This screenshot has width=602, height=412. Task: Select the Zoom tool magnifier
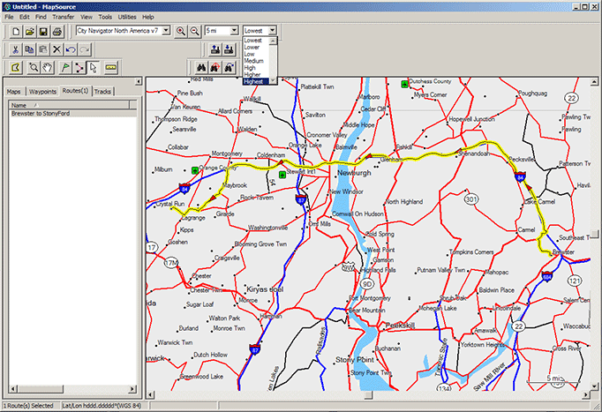pos(34,68)
